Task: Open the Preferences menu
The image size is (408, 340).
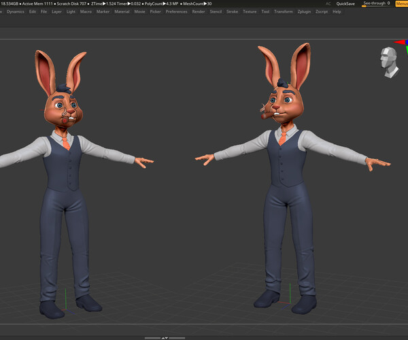Action: pos(176,12)
